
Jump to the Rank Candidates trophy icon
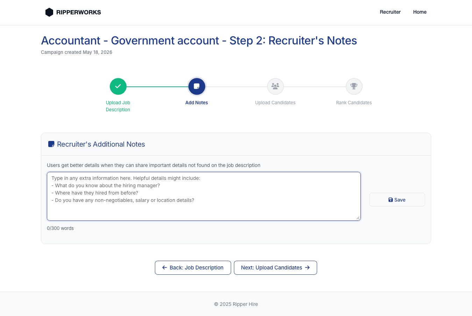click(354, 86)
